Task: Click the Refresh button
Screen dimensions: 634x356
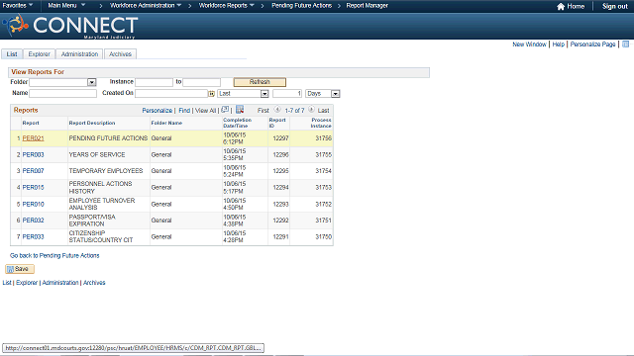Action: click(x=260, y=82)
